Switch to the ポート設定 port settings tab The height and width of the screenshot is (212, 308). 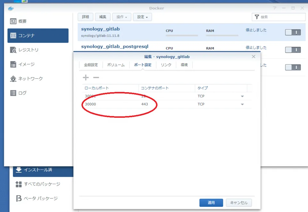(143, 65)
